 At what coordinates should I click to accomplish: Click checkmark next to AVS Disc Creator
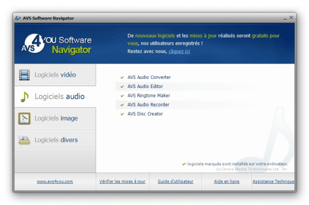tap(122, 114)
